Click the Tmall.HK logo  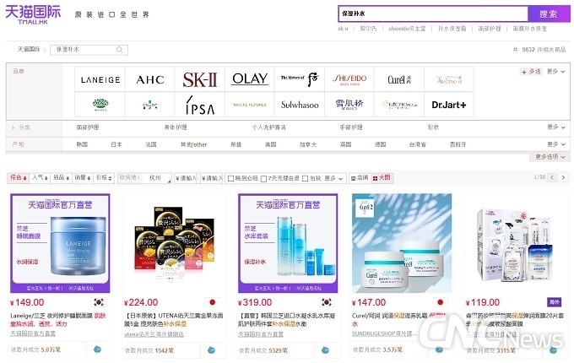(x=33, y=14)
